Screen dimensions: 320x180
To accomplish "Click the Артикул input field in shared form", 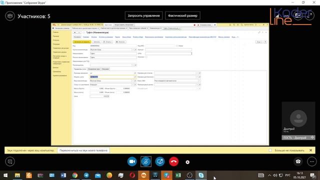I will 168,49.
